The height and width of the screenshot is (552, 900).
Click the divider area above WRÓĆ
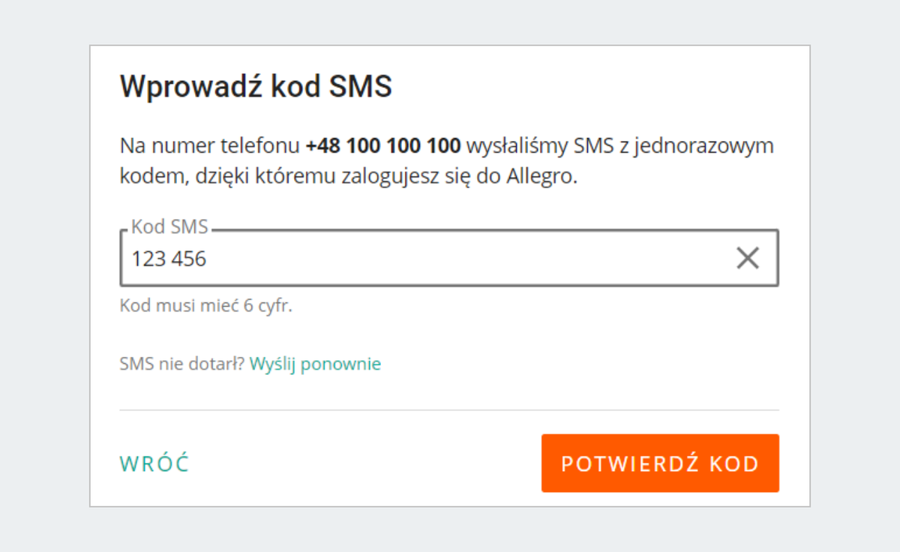[450, 409]
